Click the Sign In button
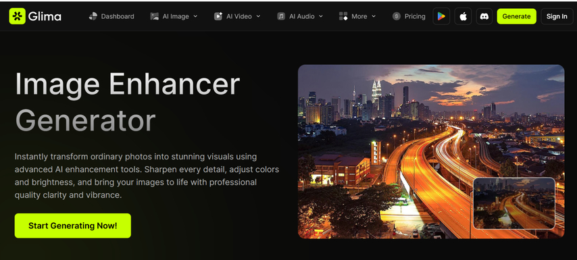The width and height of the screenshot is (577, 260). tap(557, 16)
